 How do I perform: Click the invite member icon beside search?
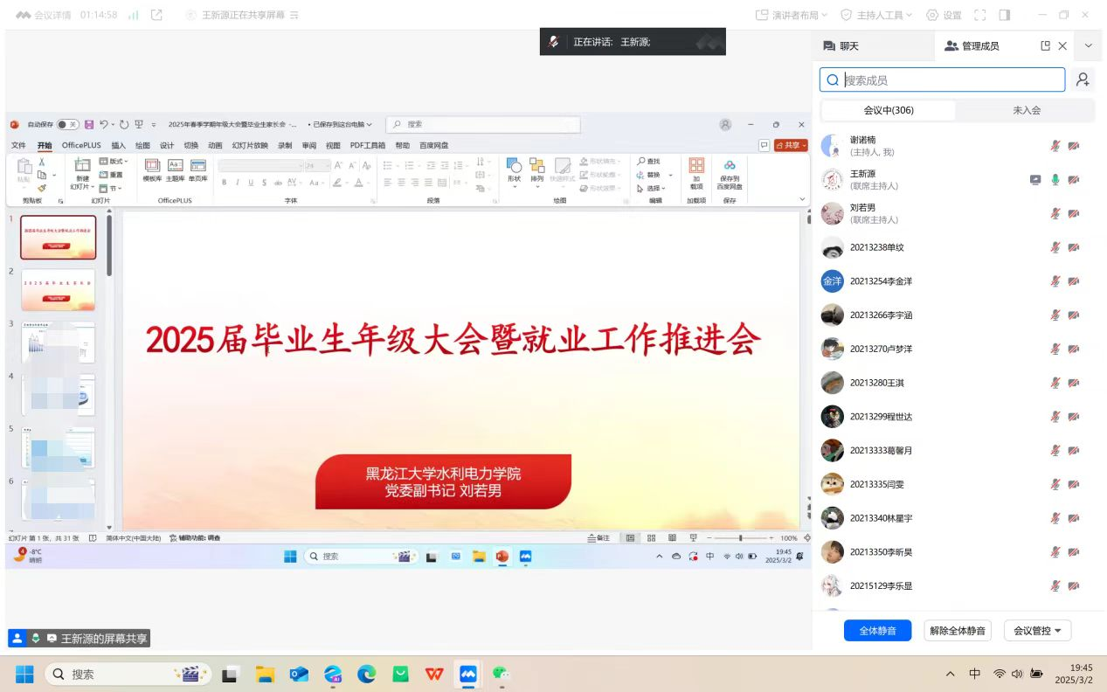pyautogui.click(x=1083, y=80)
